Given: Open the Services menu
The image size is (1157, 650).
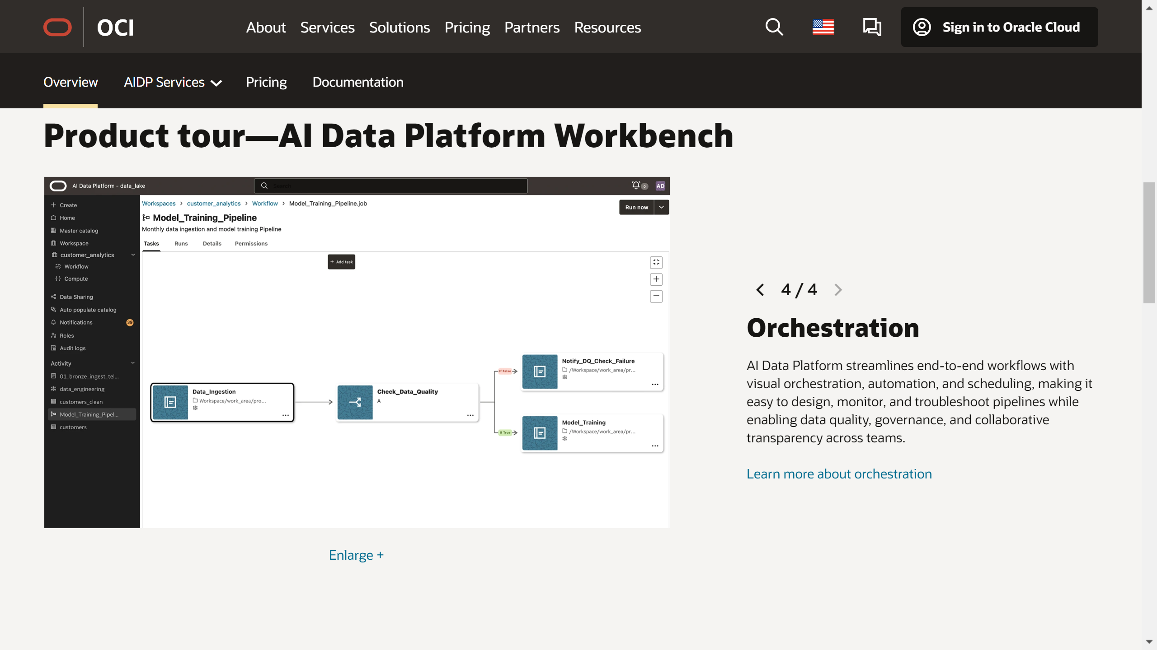Looking at the screenshot, I should (x=327, y=28).
